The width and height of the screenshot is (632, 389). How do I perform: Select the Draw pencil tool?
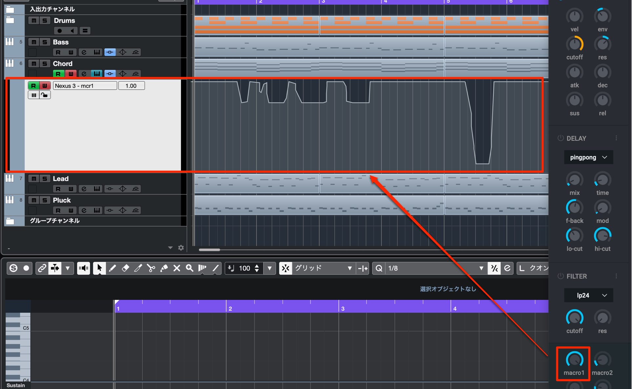coord(112,268)
